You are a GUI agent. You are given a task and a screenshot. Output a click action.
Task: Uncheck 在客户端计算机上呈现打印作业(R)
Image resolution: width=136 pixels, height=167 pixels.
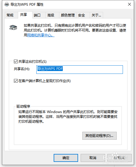pos(16,81)
